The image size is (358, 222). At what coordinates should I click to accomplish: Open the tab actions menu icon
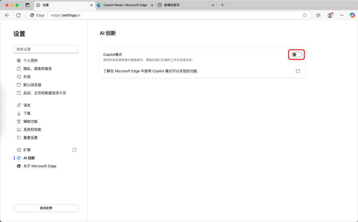pos(28,5)
